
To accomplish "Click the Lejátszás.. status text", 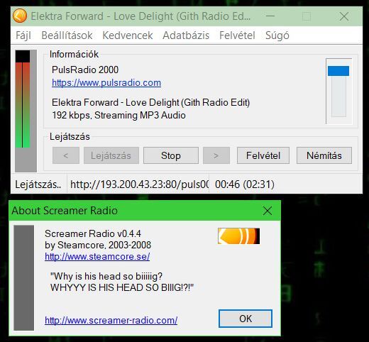I will click(38, 184).
